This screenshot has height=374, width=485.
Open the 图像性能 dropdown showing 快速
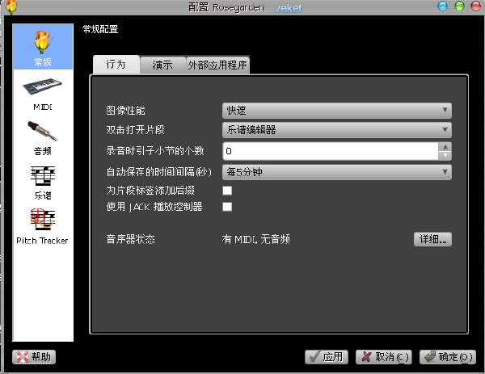pos(337,111)
